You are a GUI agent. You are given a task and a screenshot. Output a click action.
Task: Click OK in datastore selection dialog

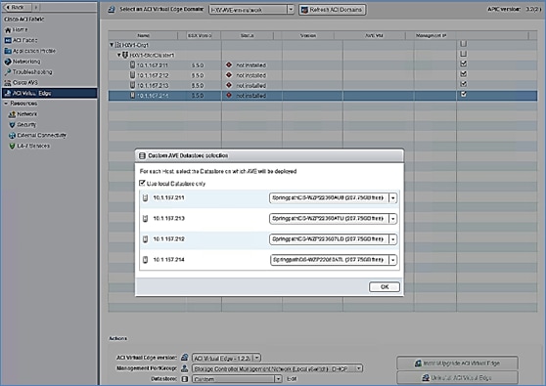(x=385, y=287)
